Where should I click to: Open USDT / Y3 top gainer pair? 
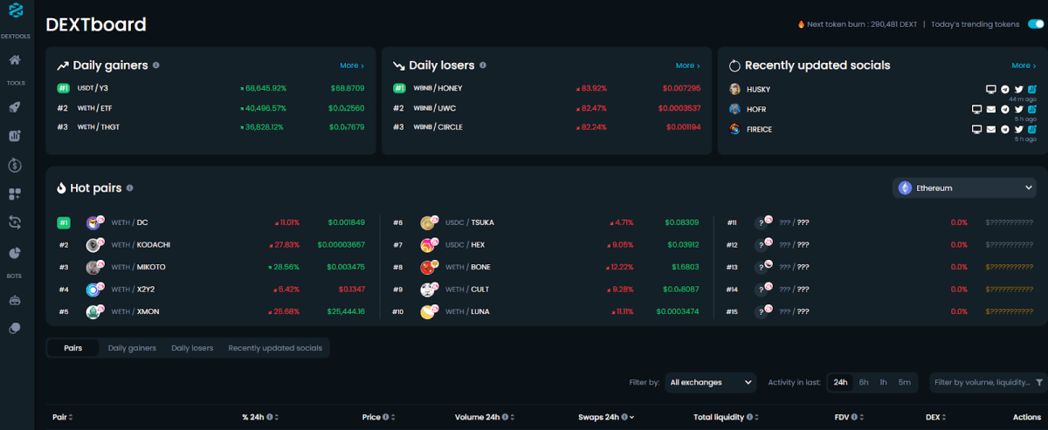93,88
